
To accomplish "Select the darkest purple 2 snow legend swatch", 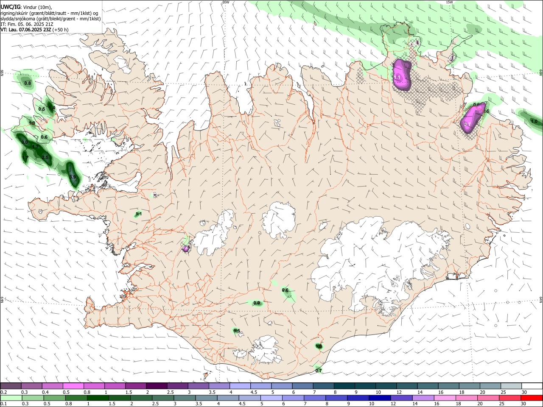I will point(156,386).
